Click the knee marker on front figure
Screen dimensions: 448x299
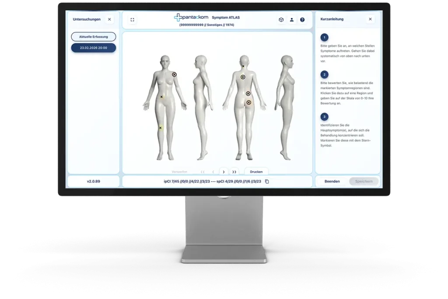(x=161, y=128)
